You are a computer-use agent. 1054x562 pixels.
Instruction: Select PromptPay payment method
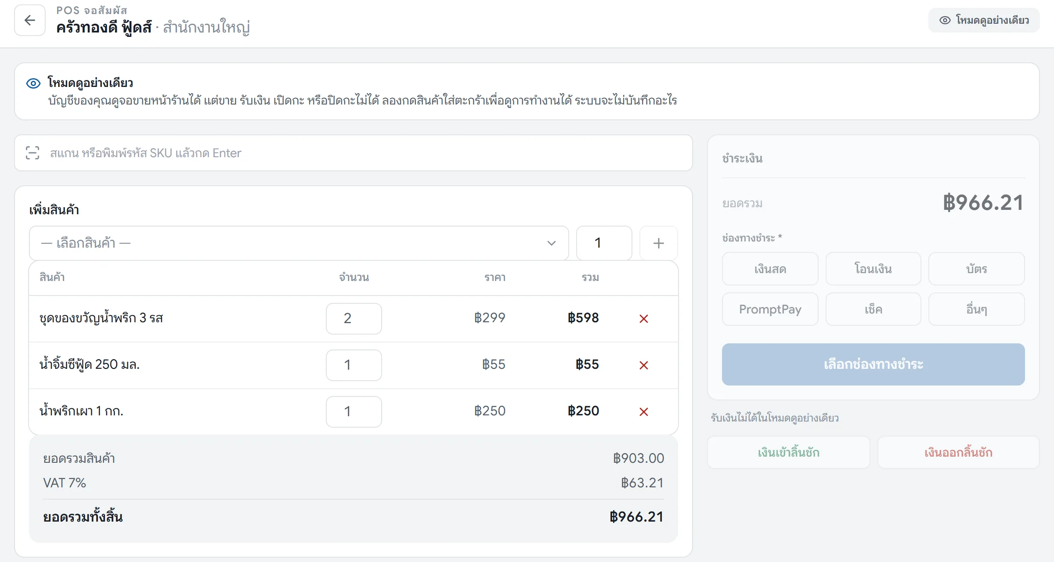[770, 309]
